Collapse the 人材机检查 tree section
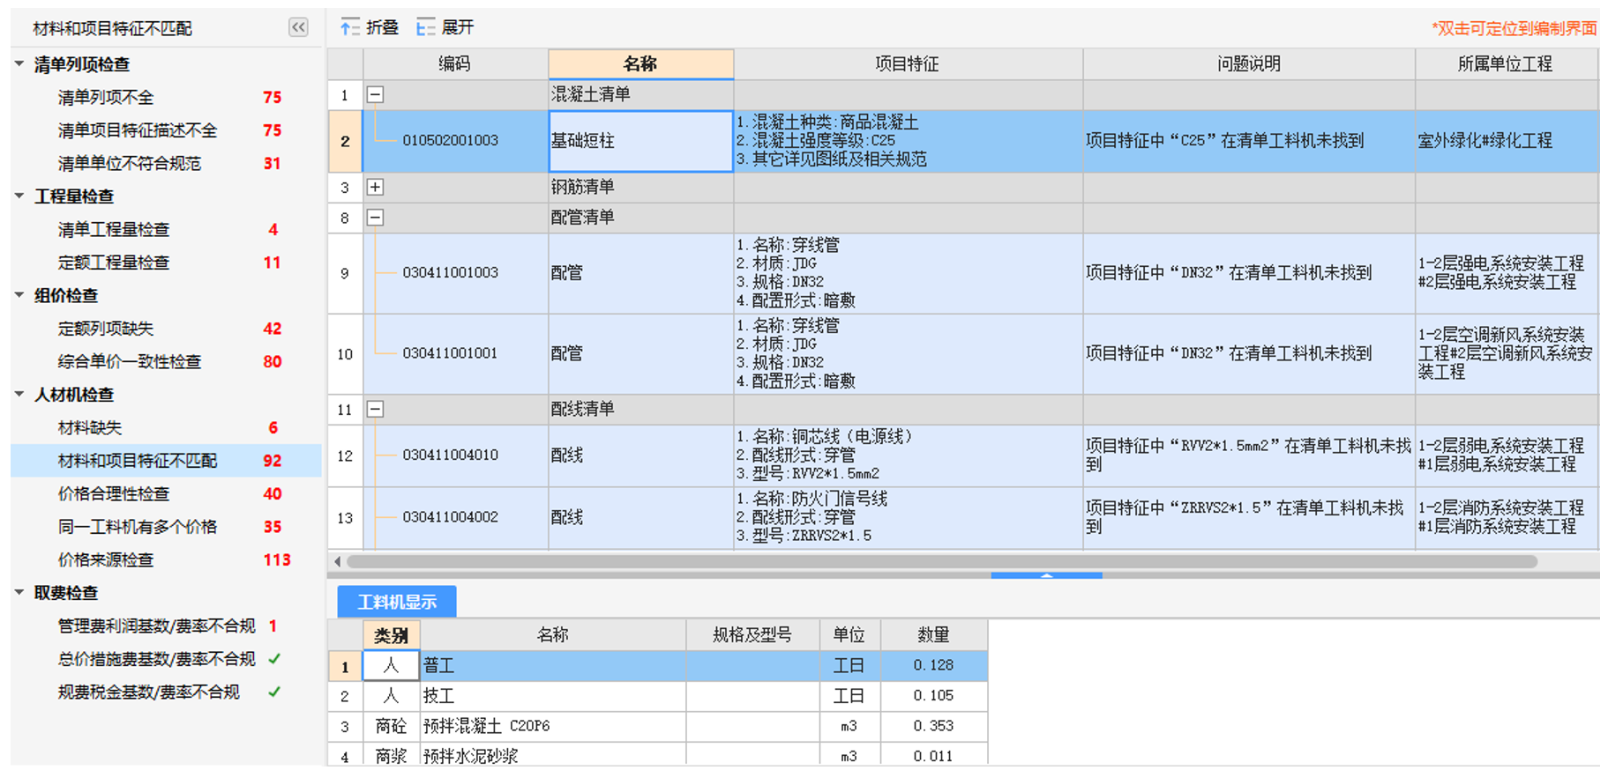1608x770 pixels. click(x=19, y=394)
